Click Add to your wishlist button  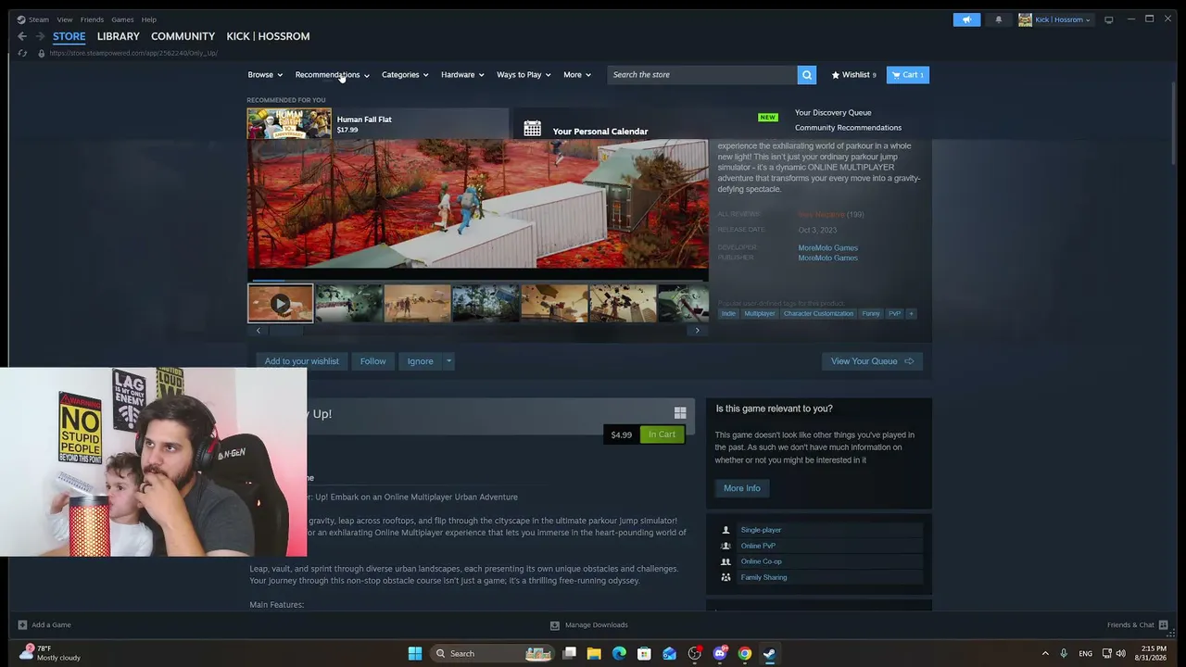[301, 361]
